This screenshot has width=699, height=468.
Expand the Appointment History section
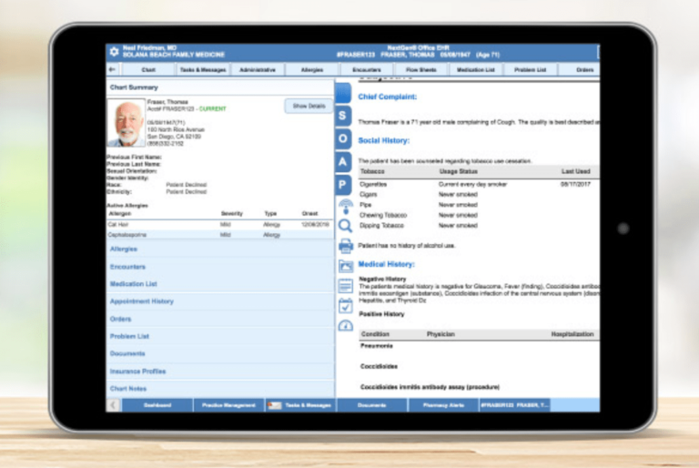pos(220,301)
